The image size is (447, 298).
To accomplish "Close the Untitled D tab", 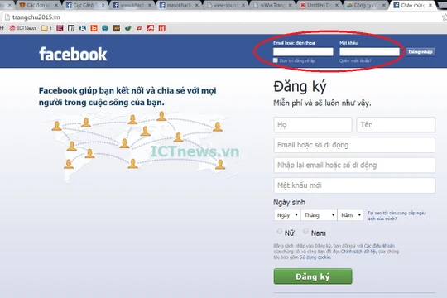I will tap(337, 5).
